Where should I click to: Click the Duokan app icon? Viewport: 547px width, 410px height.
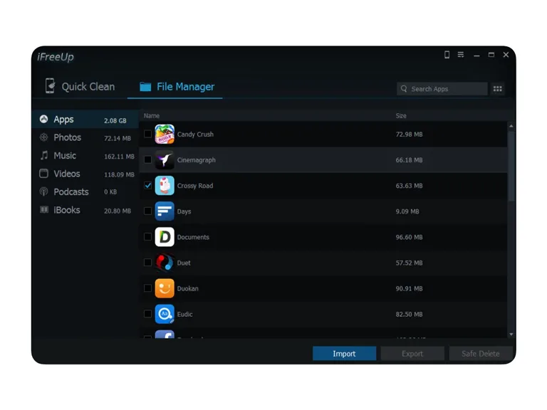click(165, 288)
